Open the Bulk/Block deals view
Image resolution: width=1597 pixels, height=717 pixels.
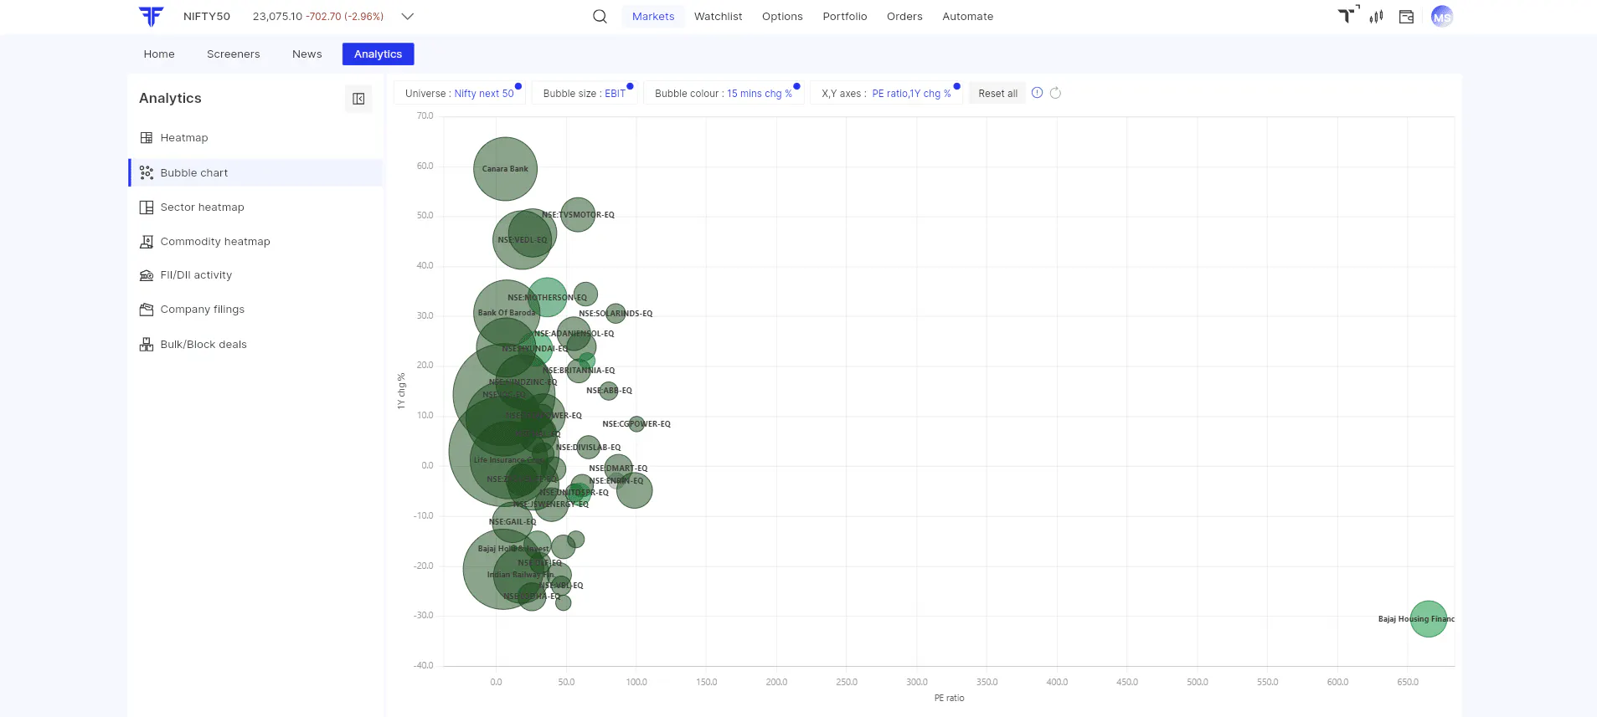point(255,344)
